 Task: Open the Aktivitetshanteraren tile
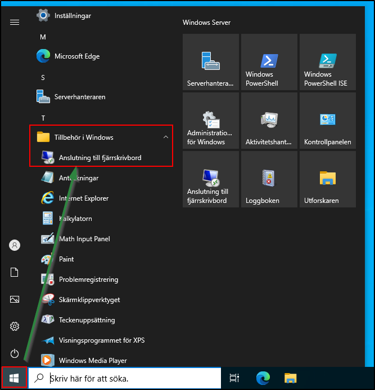point(269,121)
